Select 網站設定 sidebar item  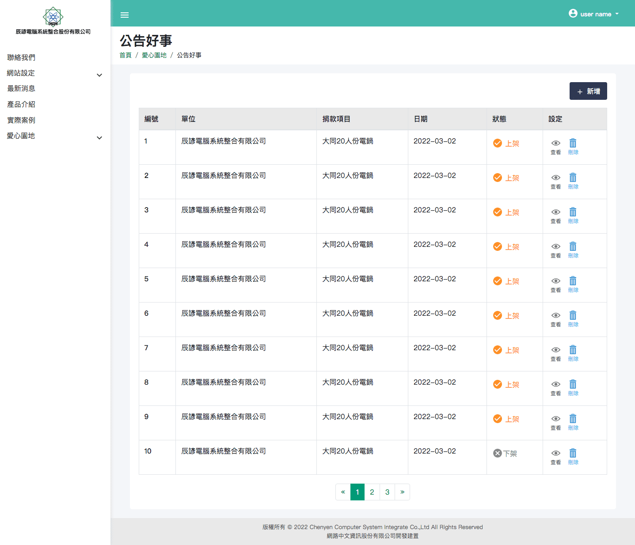tap(21, 73)
